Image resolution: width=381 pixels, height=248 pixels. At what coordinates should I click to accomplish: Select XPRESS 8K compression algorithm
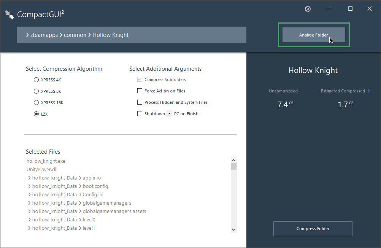pyautogui.click(x=36, y=91)
